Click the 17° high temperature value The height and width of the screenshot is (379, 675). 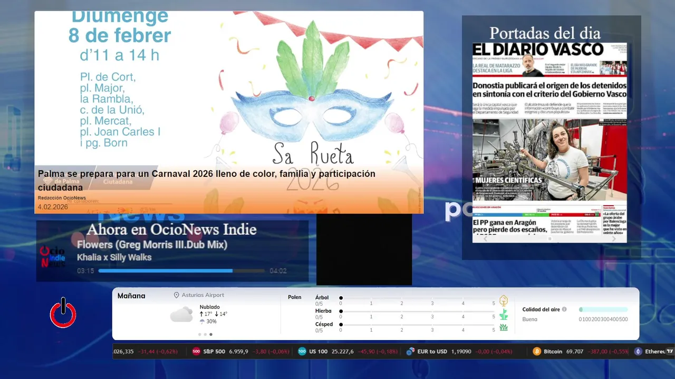(208, 314)
